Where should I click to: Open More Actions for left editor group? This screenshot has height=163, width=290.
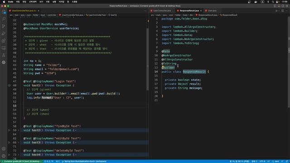(145, 11)
